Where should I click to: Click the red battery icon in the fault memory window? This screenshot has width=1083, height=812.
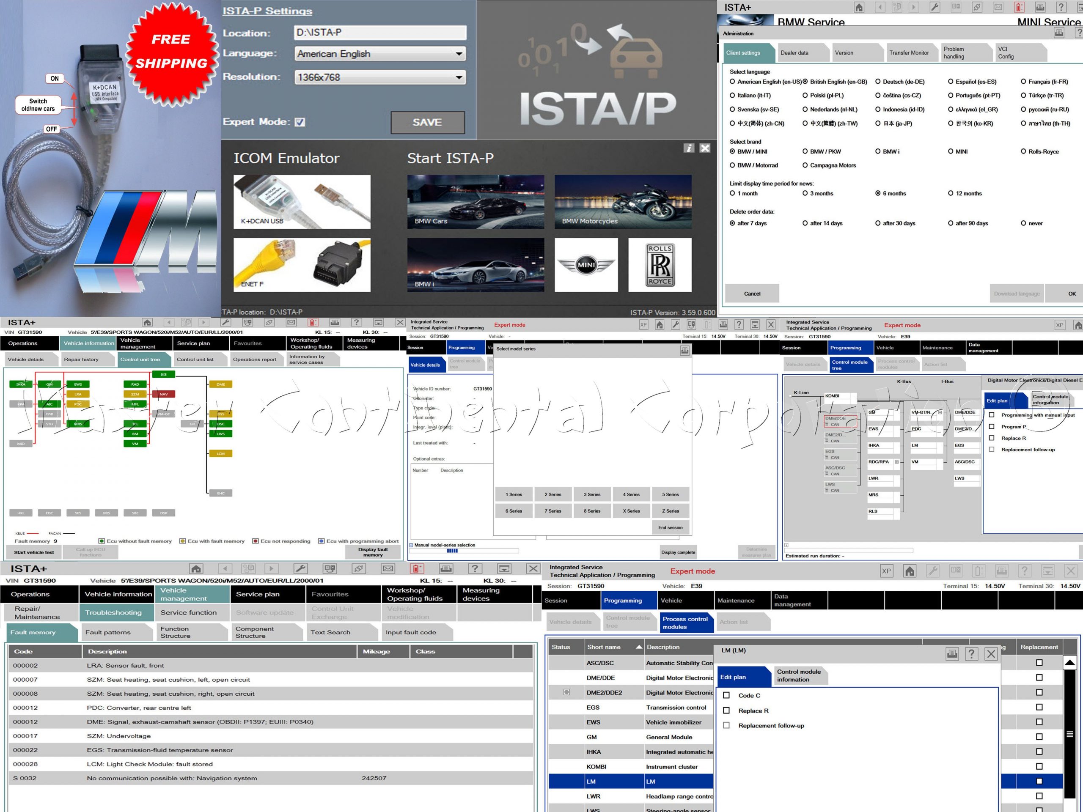417,568
